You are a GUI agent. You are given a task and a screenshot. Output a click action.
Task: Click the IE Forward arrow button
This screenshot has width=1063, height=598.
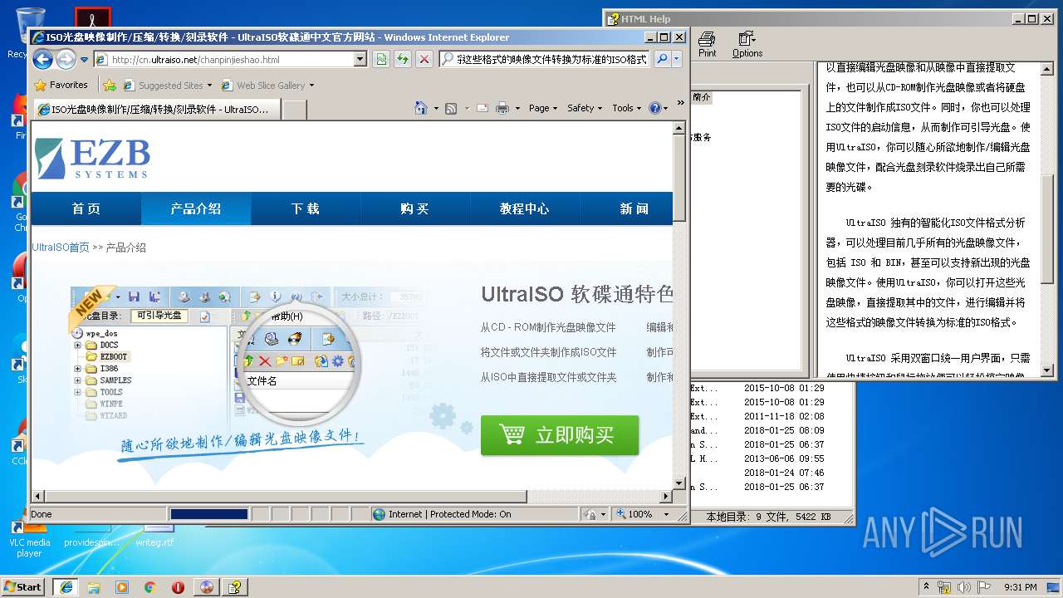point(66,59)
